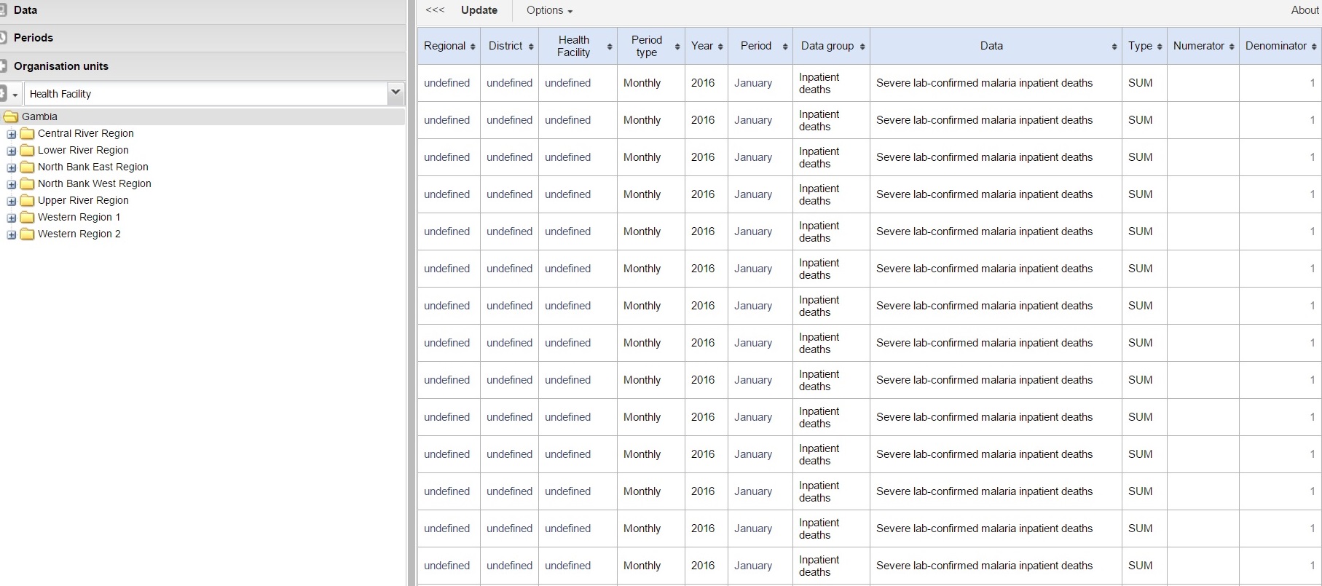
Task: Click the Upper River Region folder icon
Action: coord(28,200)
